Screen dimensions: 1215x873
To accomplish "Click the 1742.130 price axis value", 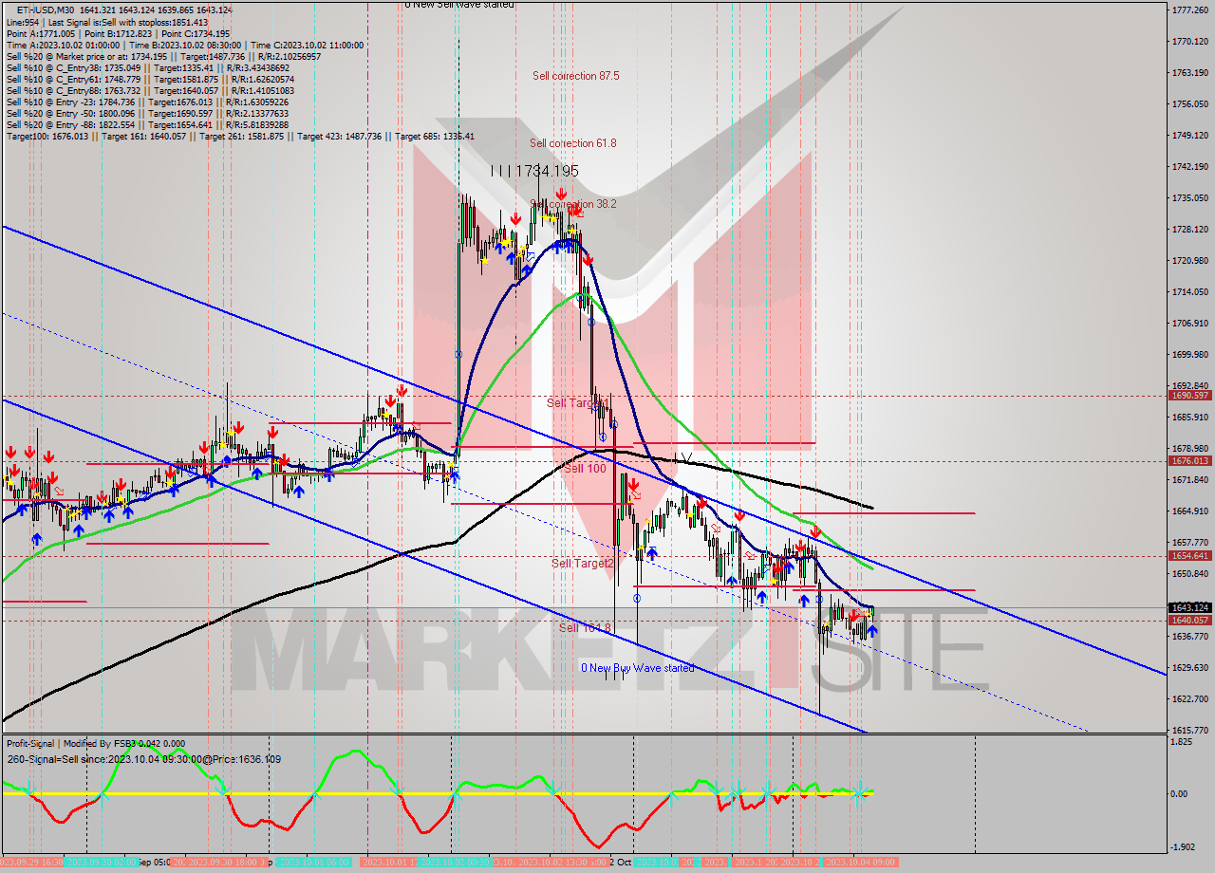I will click(x=1189, y=166).
